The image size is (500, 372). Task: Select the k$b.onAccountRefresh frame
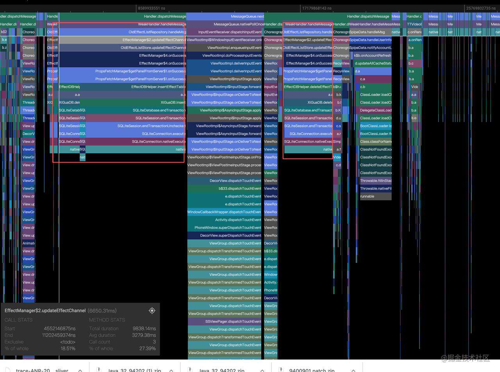tap(372, 56)
